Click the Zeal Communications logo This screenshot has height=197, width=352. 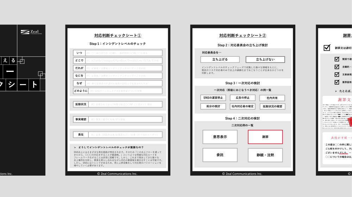coord(31,32)
